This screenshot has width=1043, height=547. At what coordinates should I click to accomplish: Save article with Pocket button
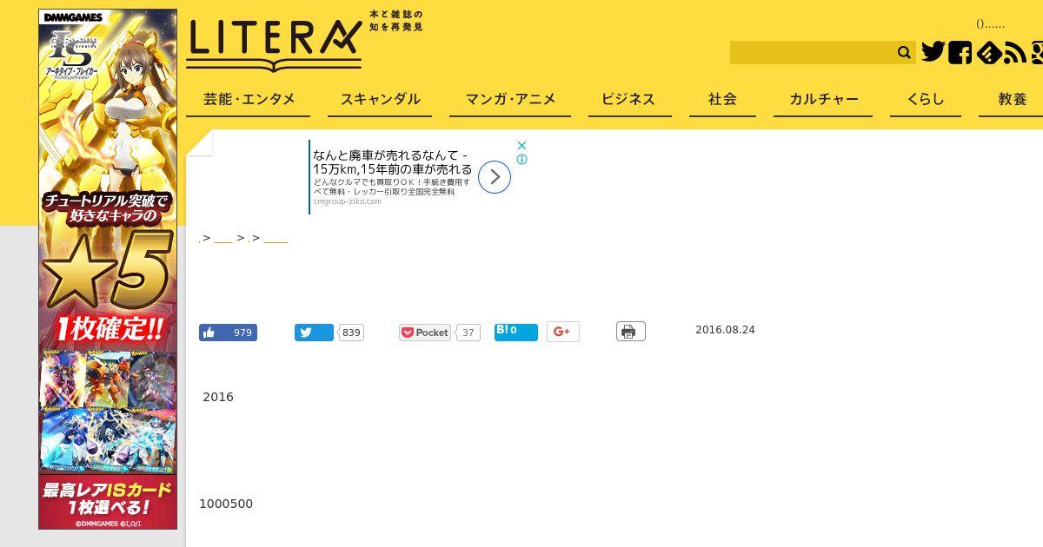coord(425,333)
